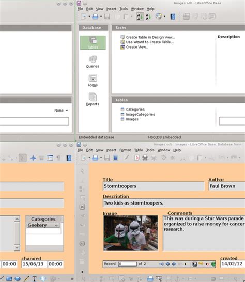Image resolution: width=245 pixels, height=282 pixels.
Task: Open Insert menu in Base main window
Action: click(111, 9)
